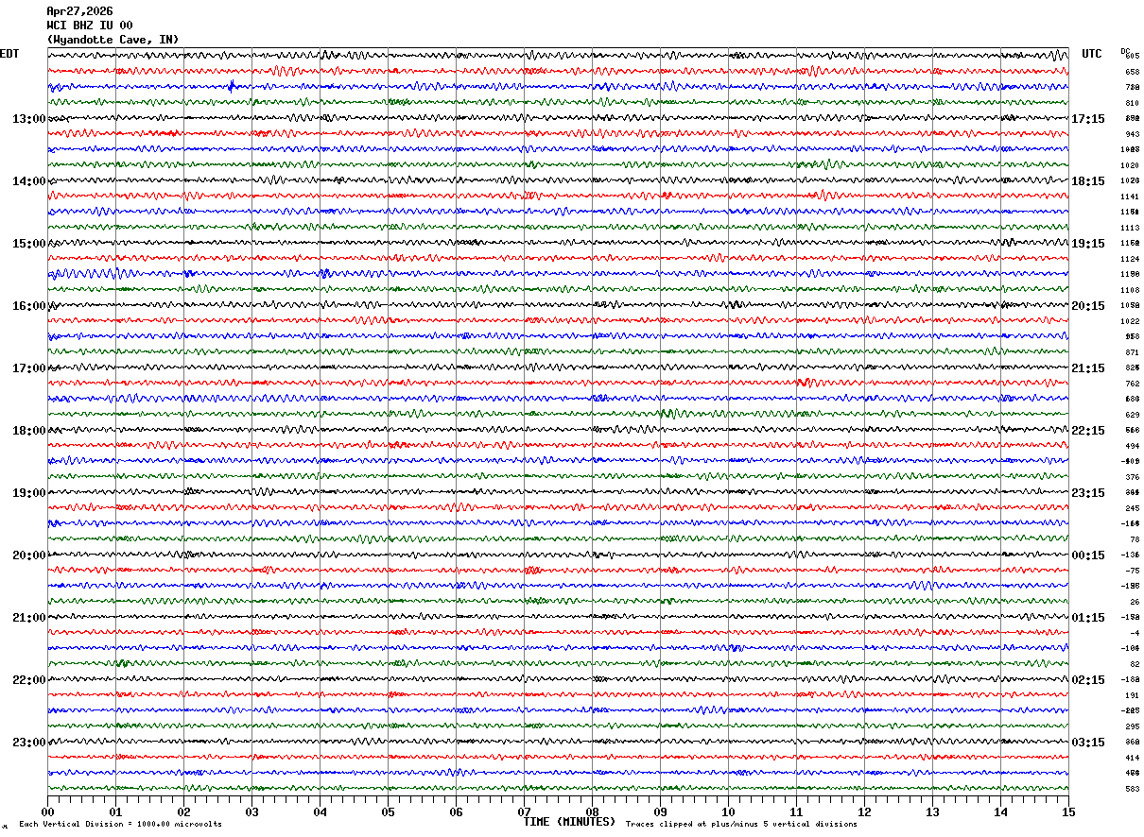Click the 03:15 UTC time label

[1088, 743]
